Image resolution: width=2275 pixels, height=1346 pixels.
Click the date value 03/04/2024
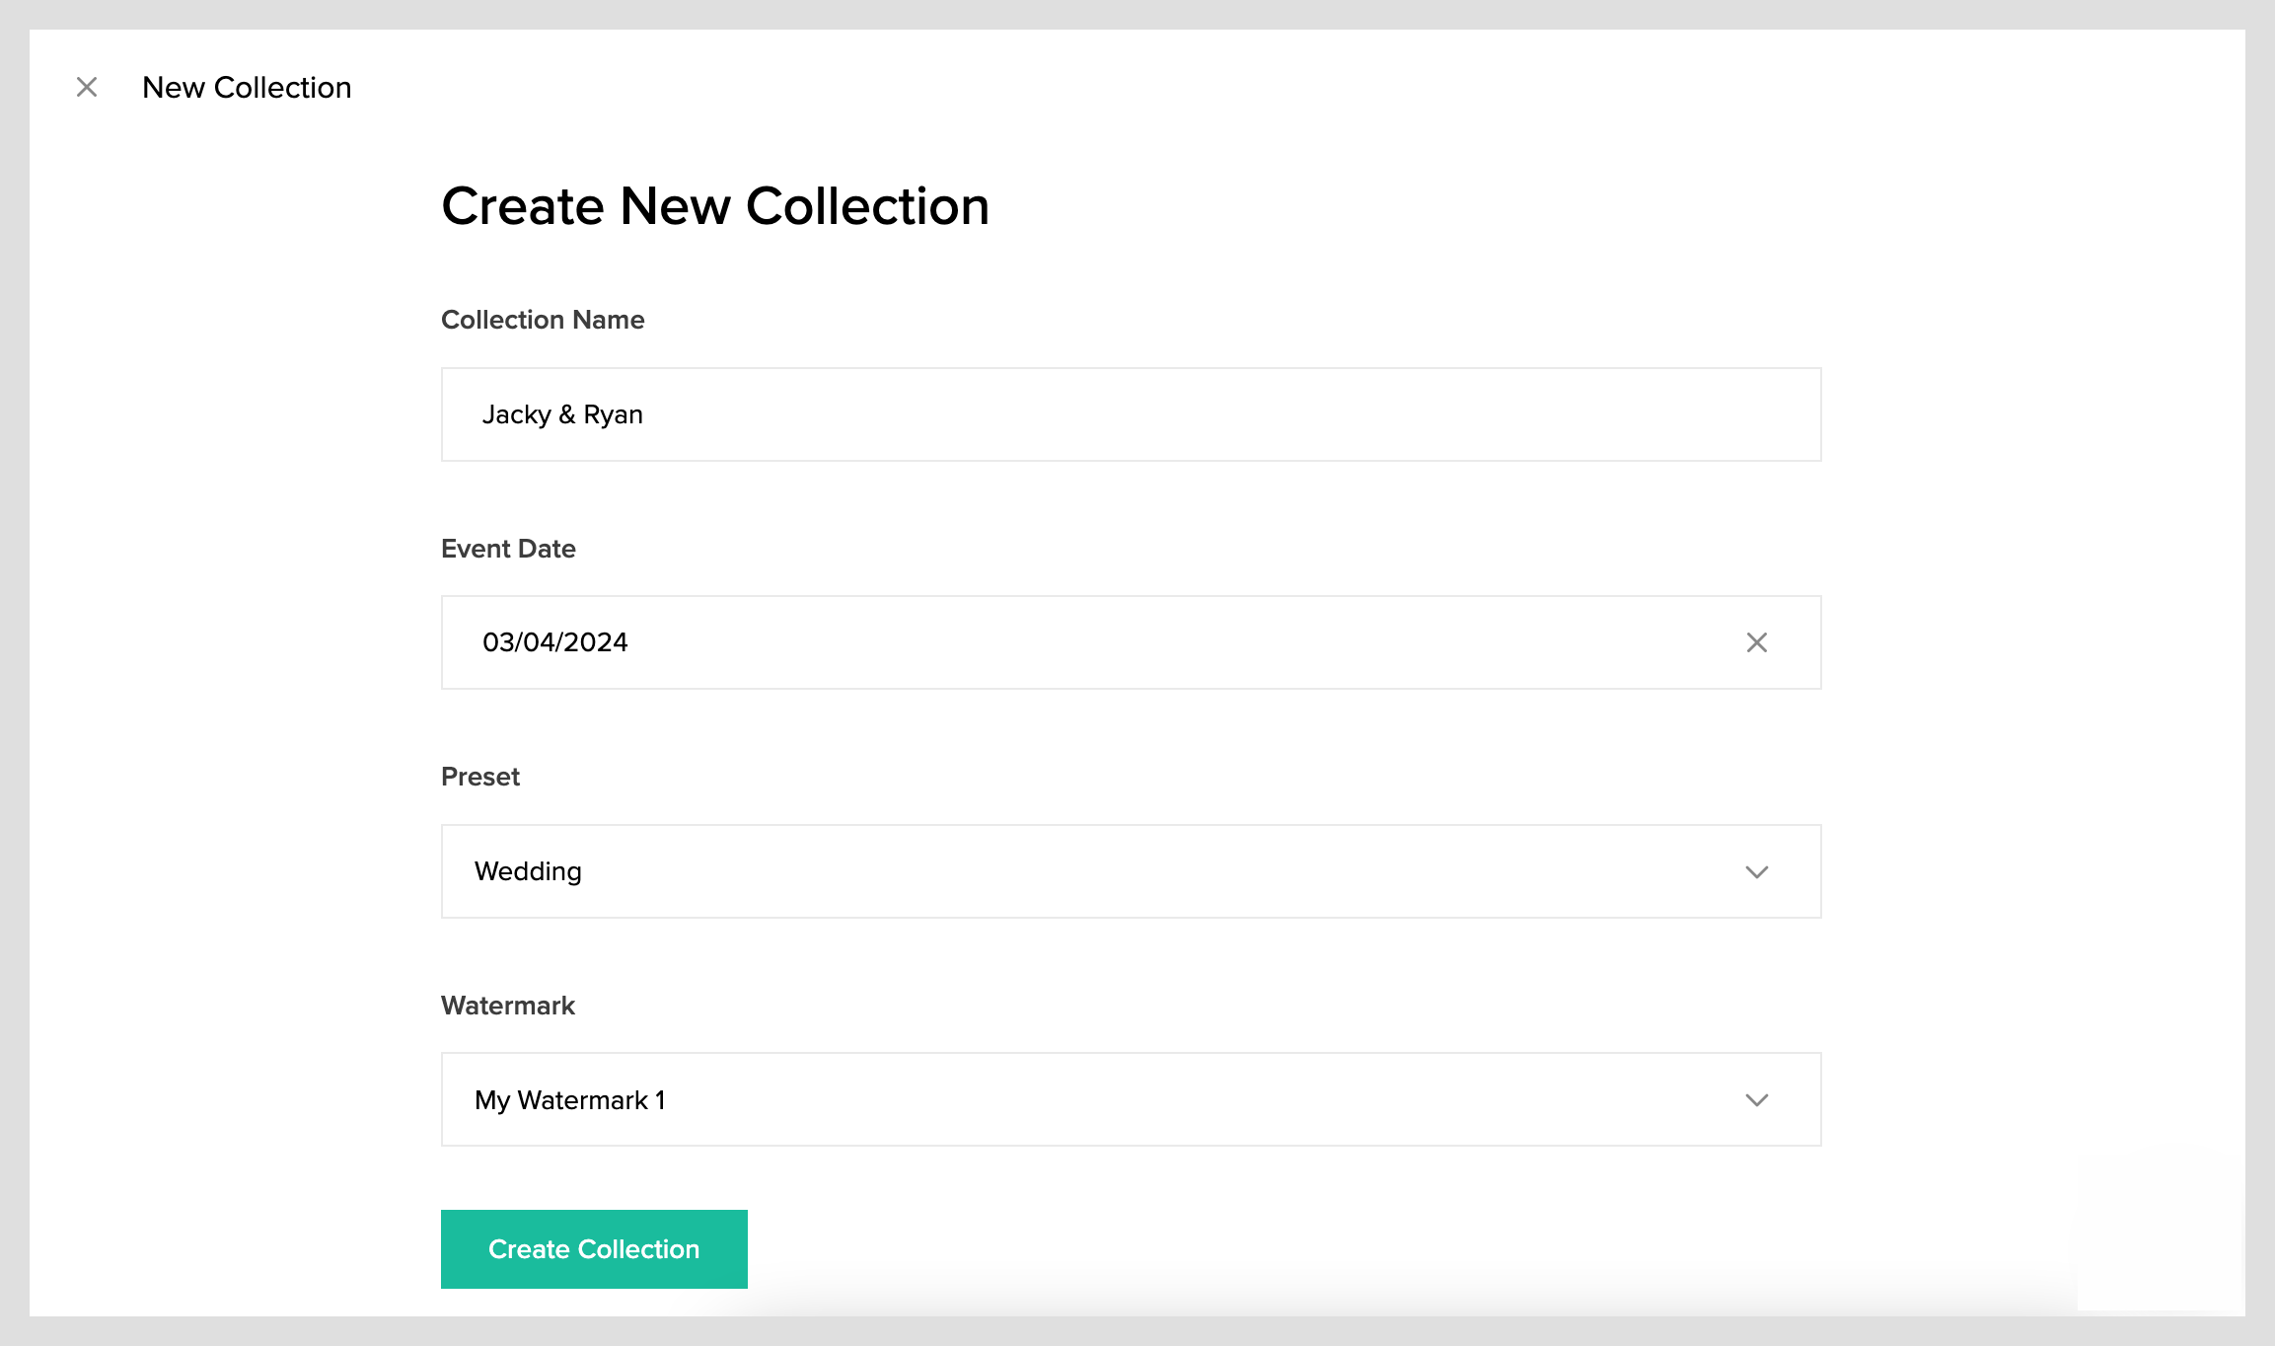(x=554, y=642)
